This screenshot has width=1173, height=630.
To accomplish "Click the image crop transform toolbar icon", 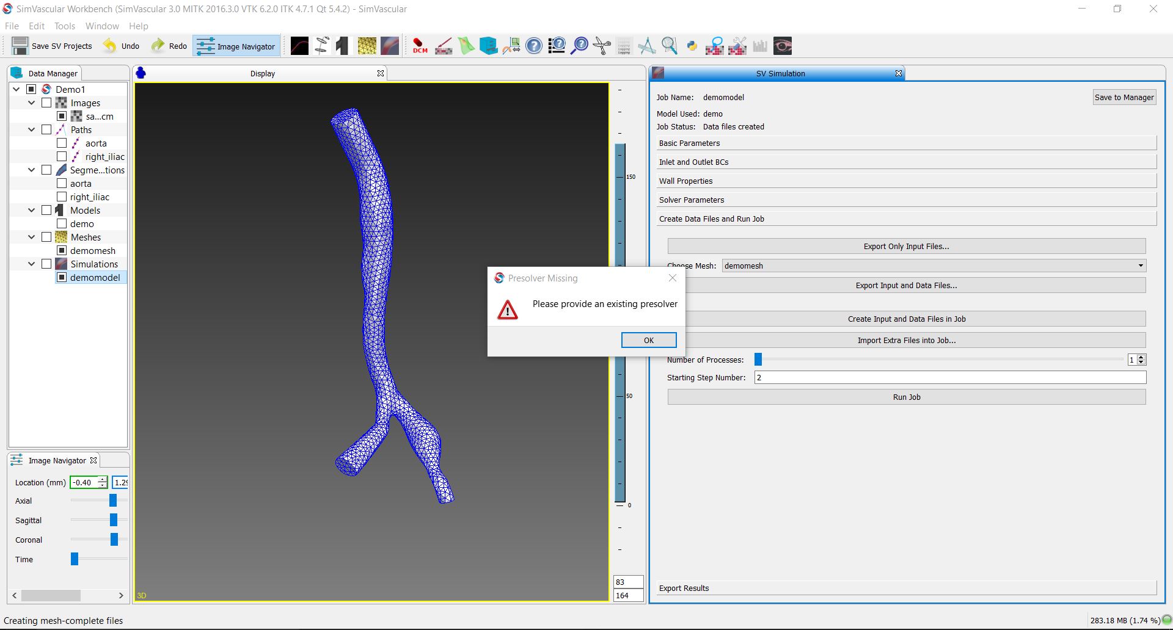I will pyautogui.click(x=511, y=46).
